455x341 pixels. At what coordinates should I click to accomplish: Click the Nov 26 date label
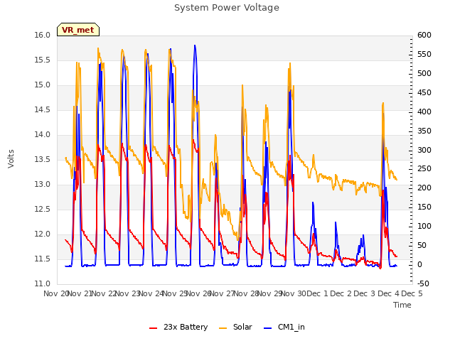click(198, 293)
